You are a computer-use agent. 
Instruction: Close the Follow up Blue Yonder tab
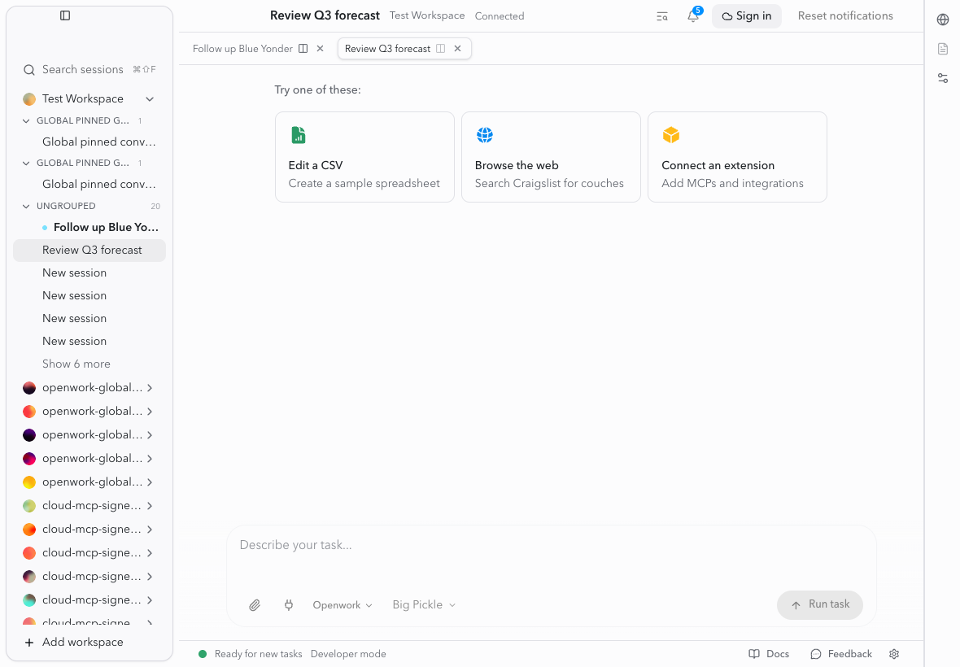click(321, 48)
